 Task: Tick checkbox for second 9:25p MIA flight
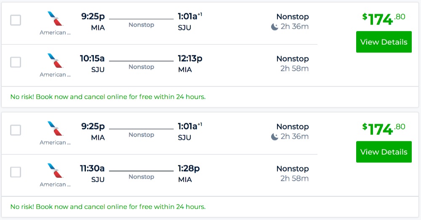point(16,130)
